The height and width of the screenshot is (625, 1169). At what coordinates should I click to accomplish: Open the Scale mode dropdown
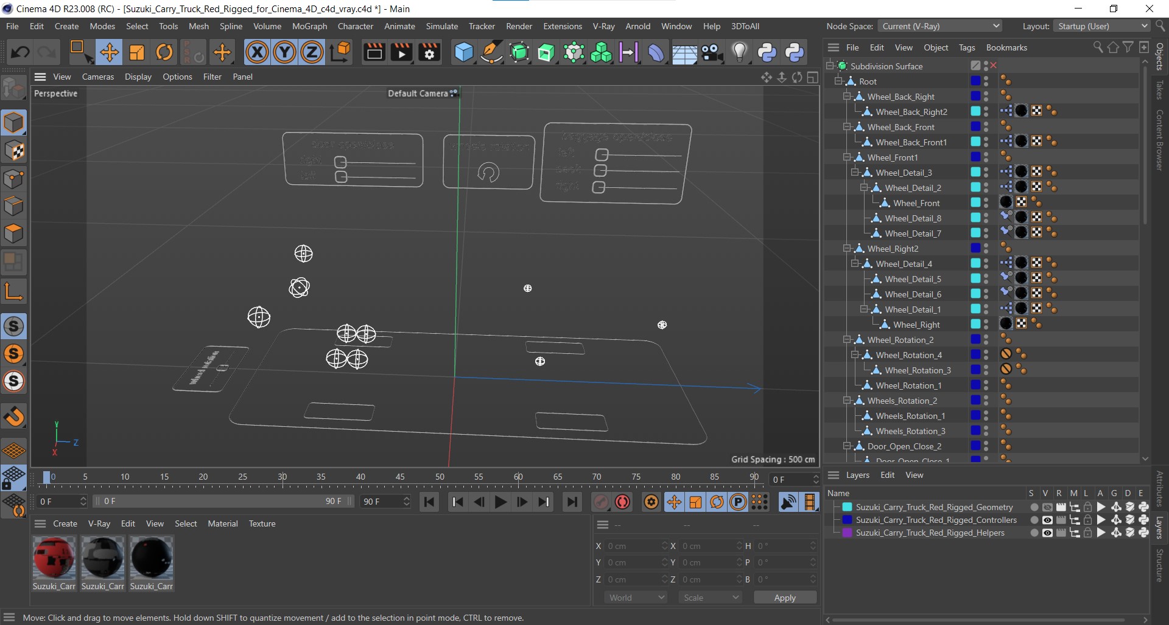pos(711,598)
